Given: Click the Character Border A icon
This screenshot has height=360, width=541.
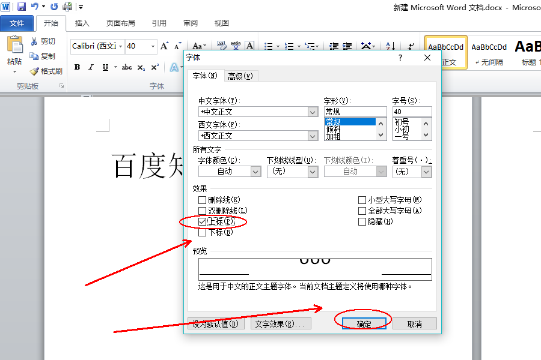Looking at the screenshot, I should [x=250, y=46].
